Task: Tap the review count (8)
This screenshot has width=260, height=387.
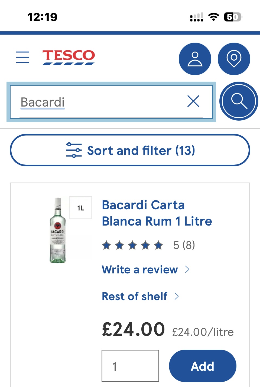Action: pos(189,245)
